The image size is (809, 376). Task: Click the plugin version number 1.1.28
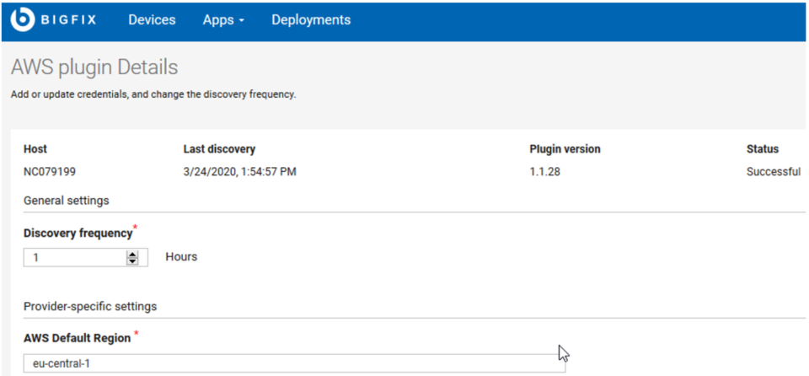click(x=545, y=172)
